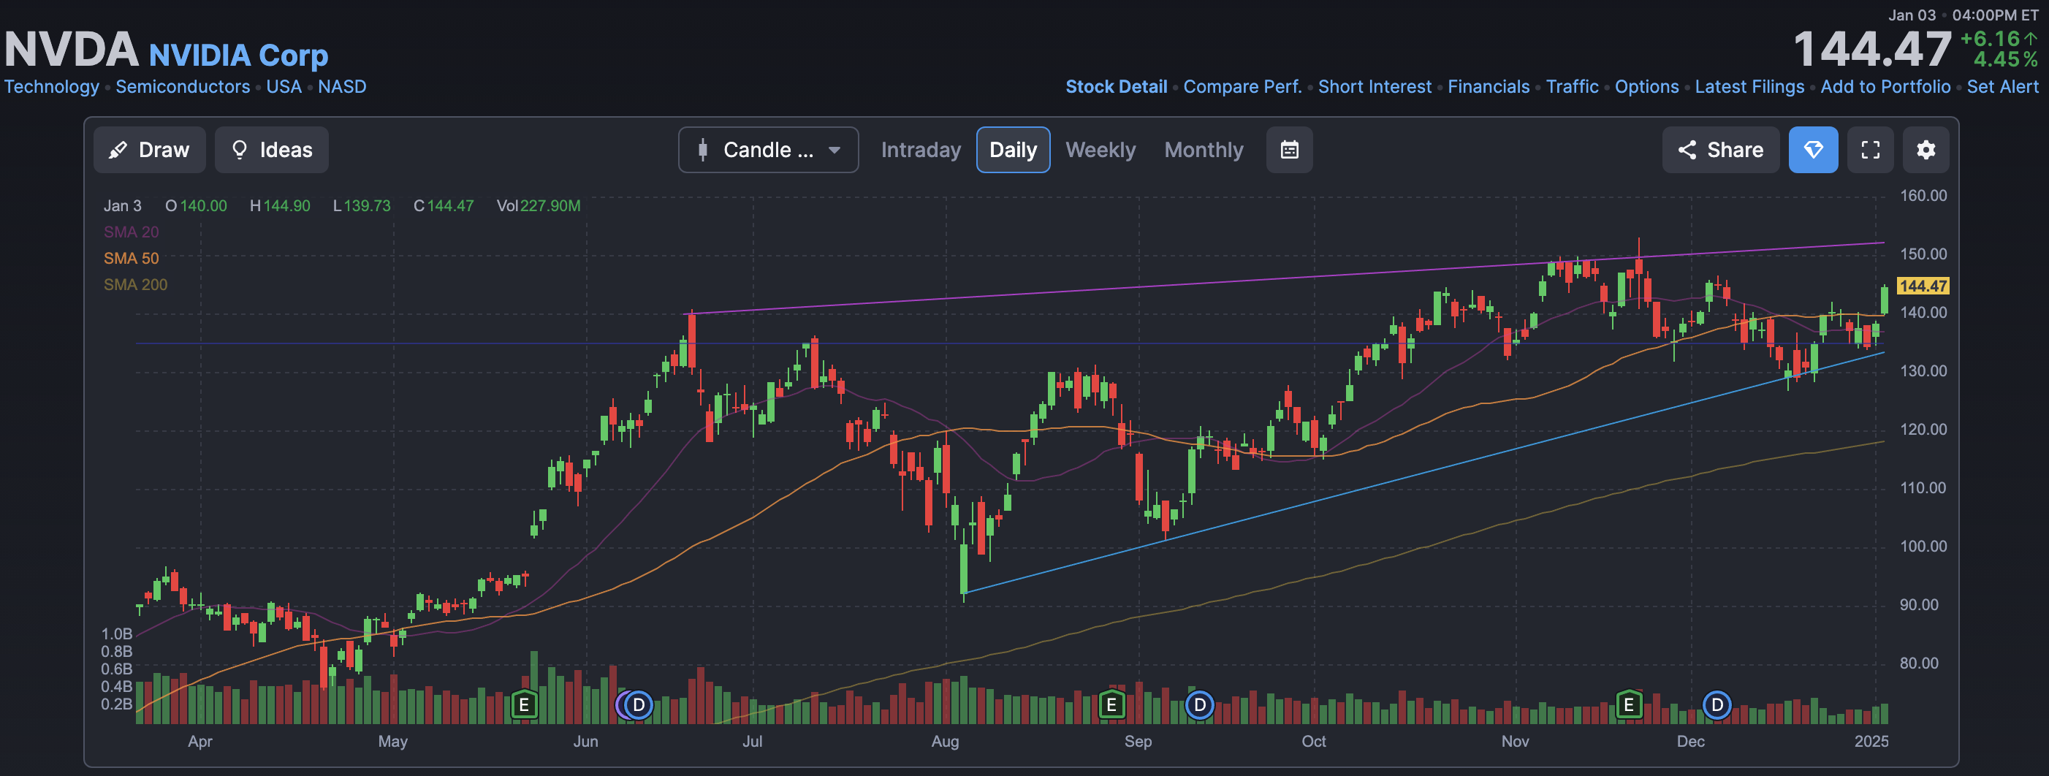Open the Semiconductors industry link
Viewport: 2049px width, 776px height.
[x=183, y=87]
